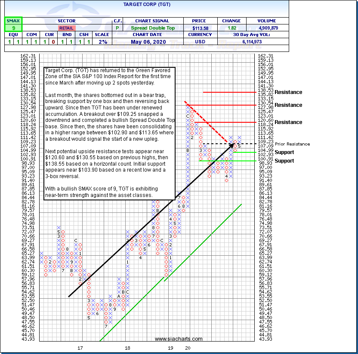This screenshot has height=354, width=358.
Task: Click the red RETAIL sector badge
Action: coord(66,28)
